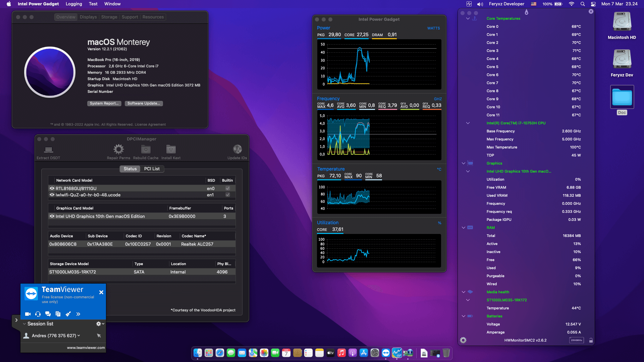The height and width of the screenshot is (362, 644).
Task: Start video call in TeamViewer panel
Action: (28, 314)
